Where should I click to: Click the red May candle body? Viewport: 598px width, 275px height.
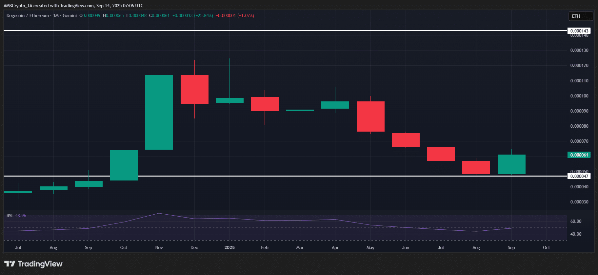[370, 116]
